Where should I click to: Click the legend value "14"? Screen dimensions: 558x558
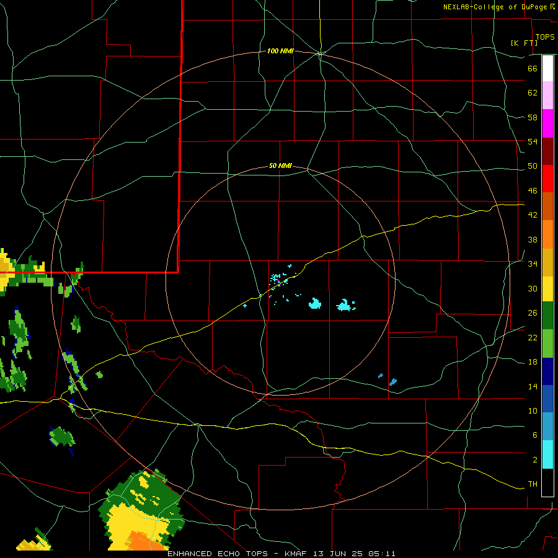click(x=533, y=386)
